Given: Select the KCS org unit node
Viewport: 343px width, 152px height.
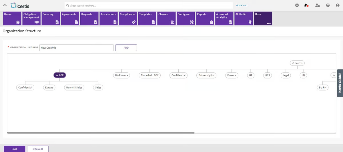Looking at the screenshot, I should (x=268, y=75).
